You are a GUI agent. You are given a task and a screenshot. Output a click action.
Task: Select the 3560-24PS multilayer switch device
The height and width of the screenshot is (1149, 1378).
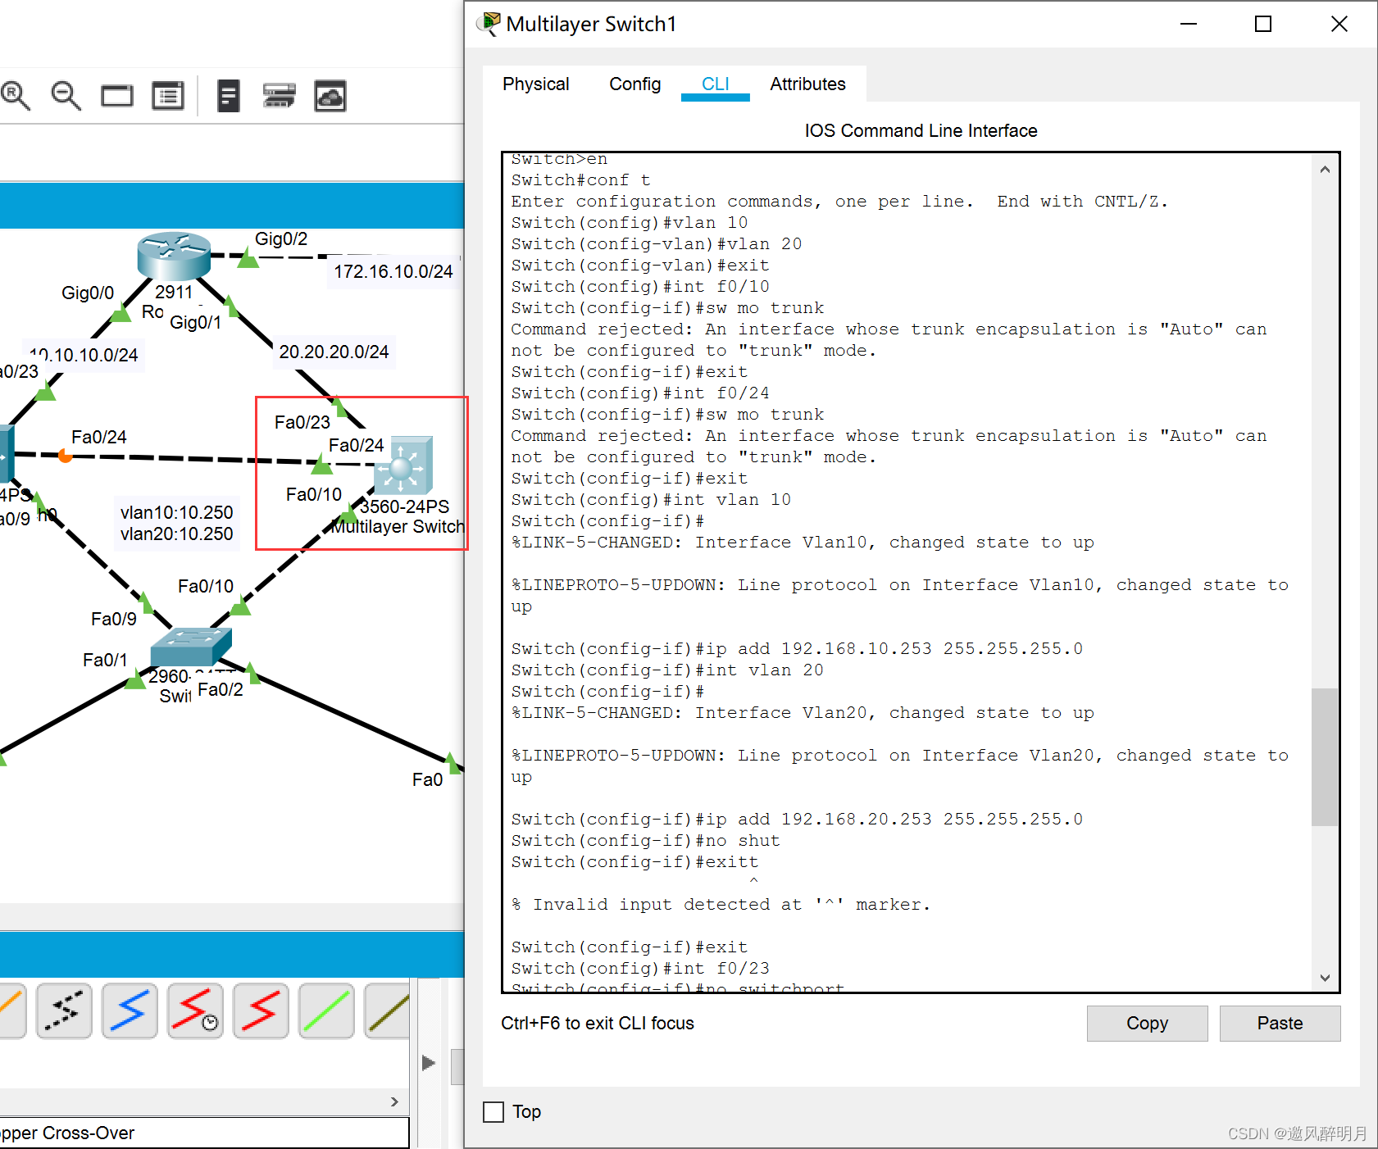click(x=402, y=466)
